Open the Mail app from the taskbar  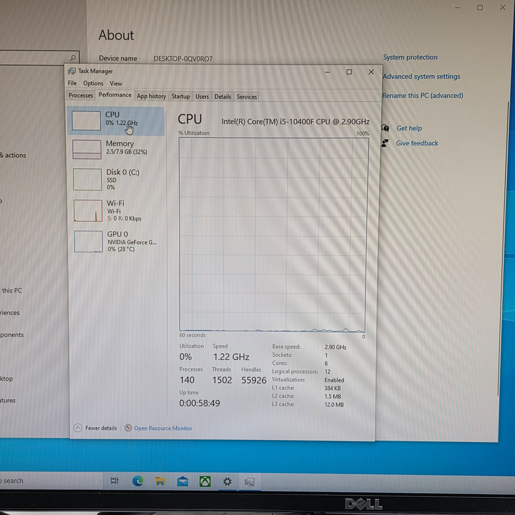182,481
